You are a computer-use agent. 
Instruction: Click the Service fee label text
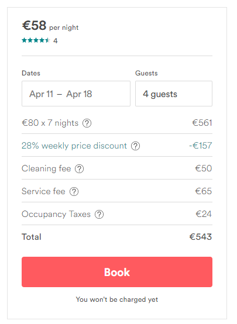click(x=43, y=191)
